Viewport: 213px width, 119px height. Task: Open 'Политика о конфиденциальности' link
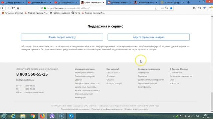click(x=107, y=109)
